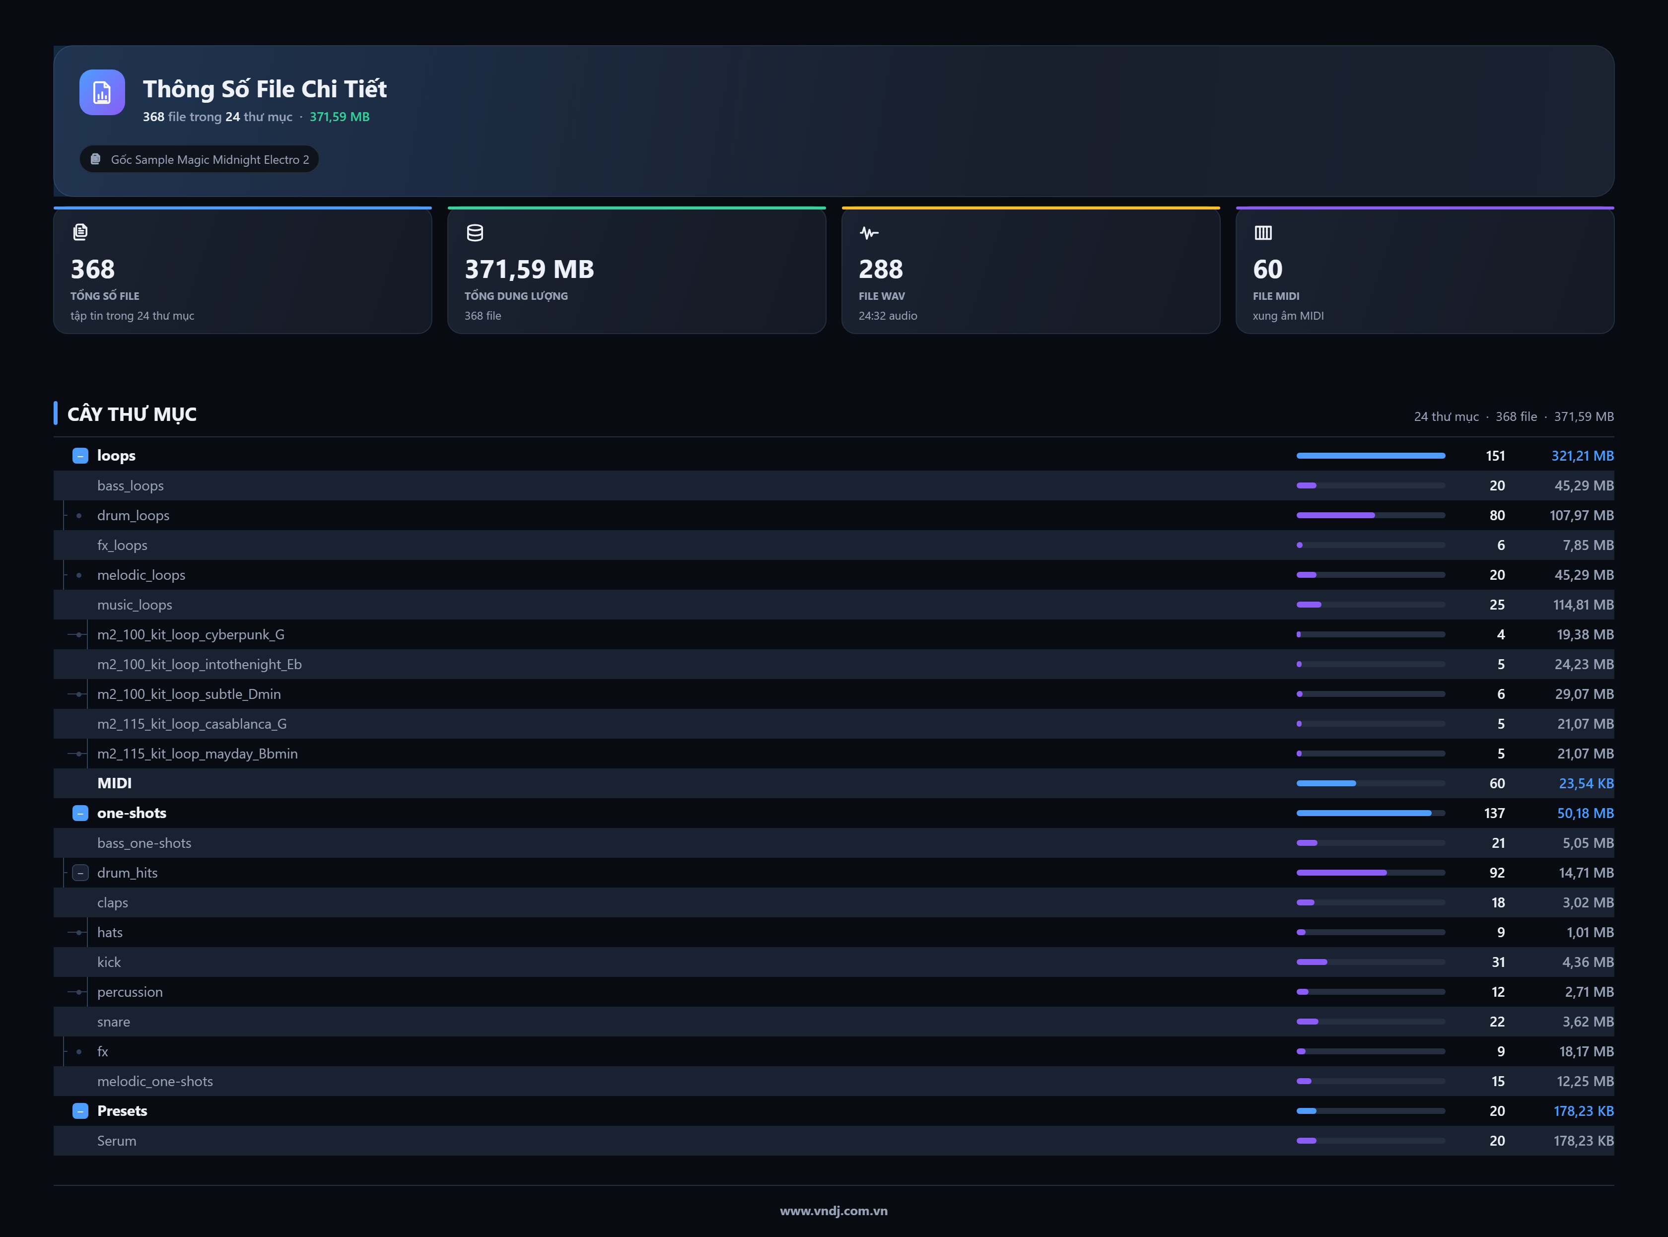The width and height of the screenshot is (1668, 1237).
Task: Click the database icon above 371,59 MB
Action: 475,233
